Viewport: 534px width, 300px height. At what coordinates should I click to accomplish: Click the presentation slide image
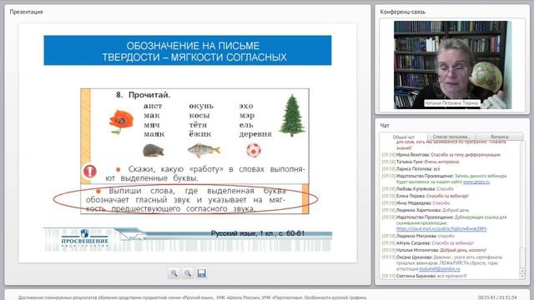(x=188, y=142)
